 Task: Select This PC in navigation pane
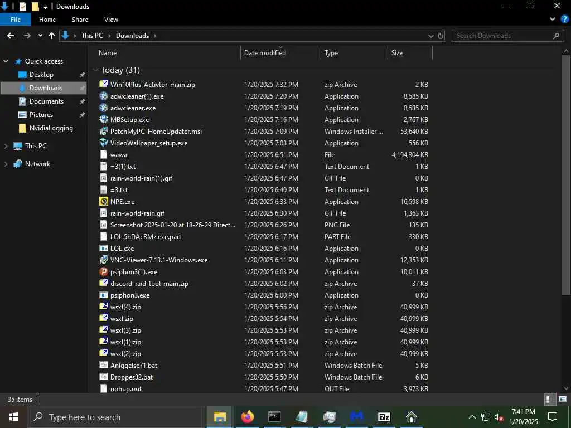tap(36, 146)
